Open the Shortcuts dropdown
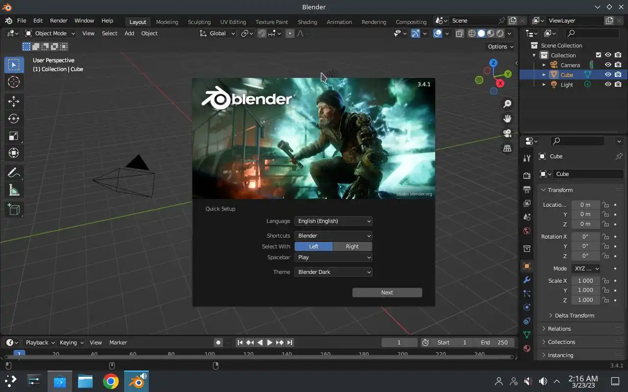 333,236
